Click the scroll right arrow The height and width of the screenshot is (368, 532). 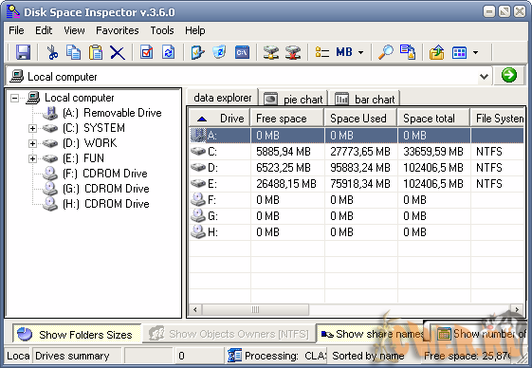click(x=517, y=309)
